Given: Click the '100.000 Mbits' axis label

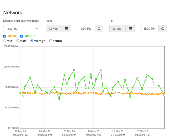Looking at the screenshot, I should [11, 87].
